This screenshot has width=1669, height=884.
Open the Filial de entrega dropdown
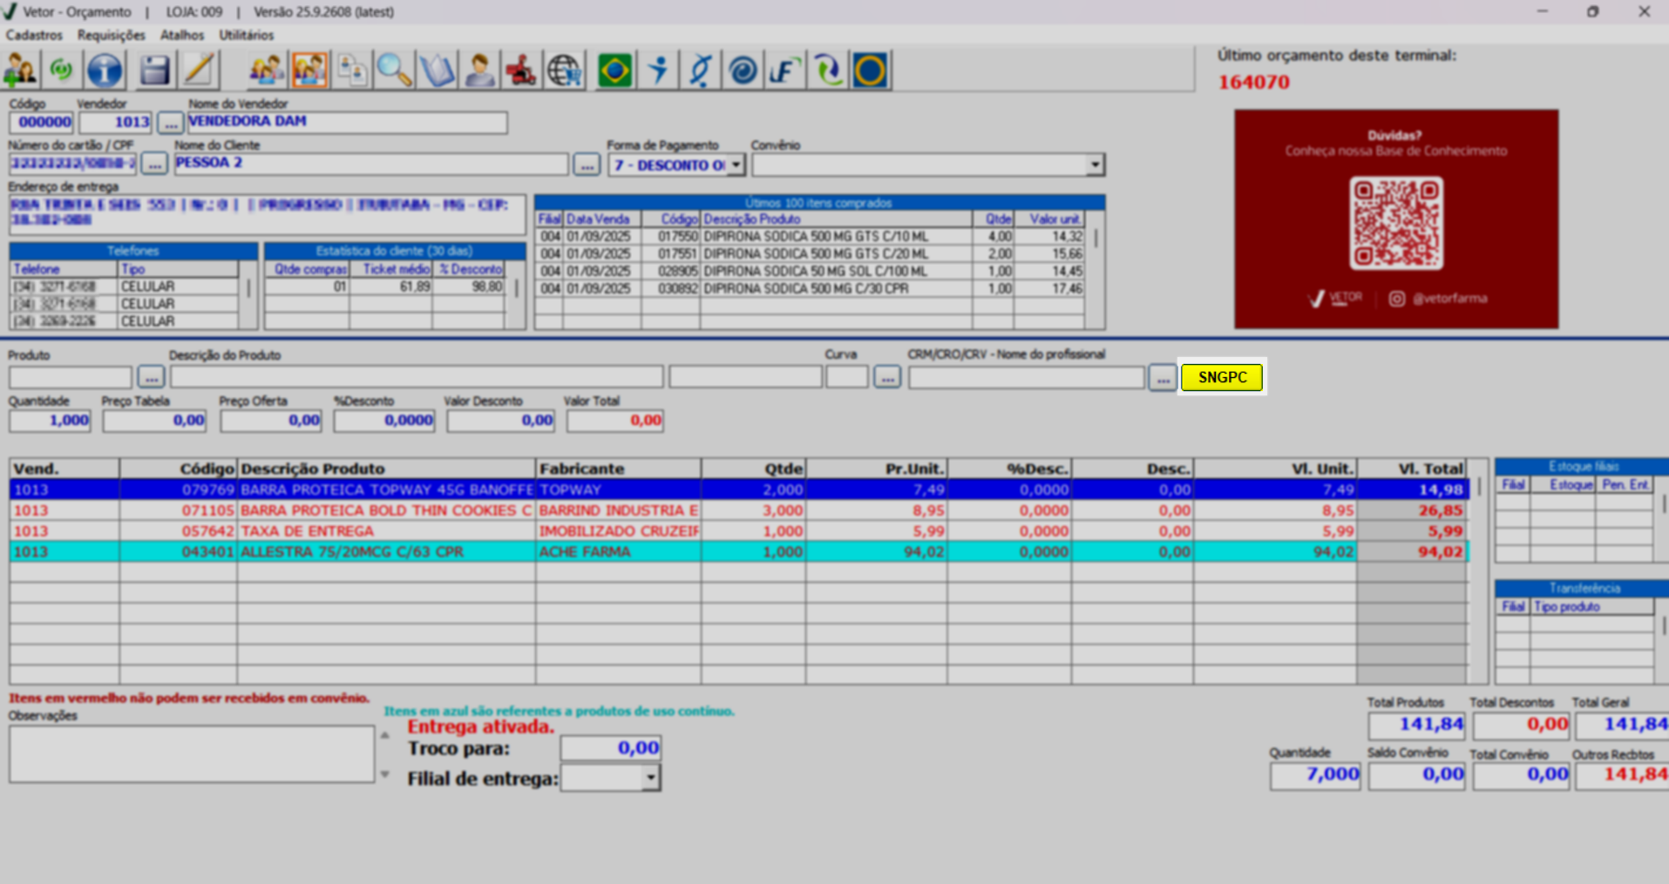point(650,778)
